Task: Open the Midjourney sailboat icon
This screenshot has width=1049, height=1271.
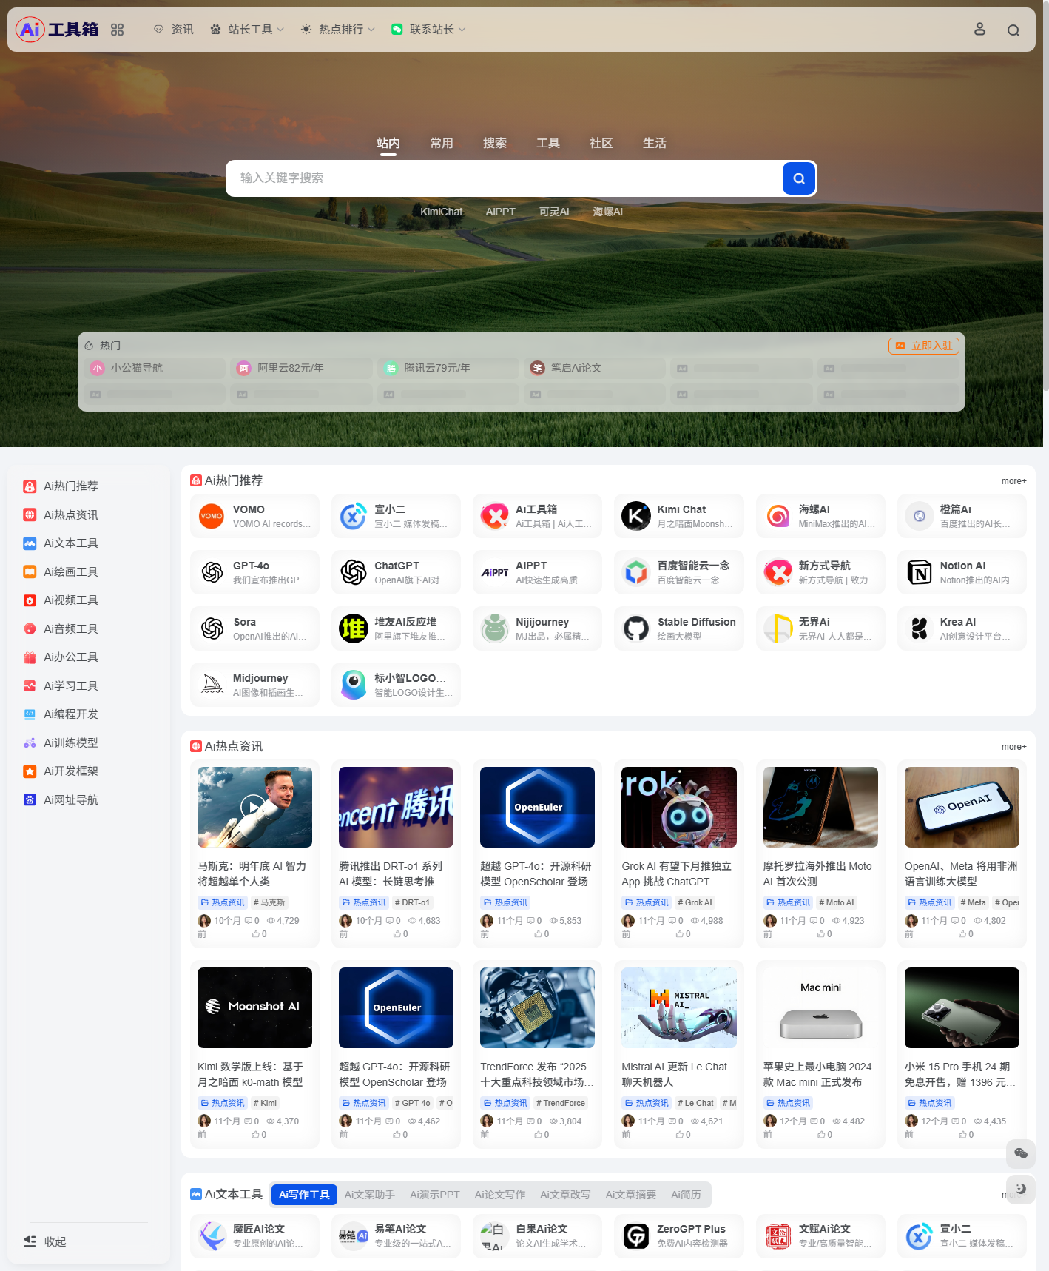Action: coord(212,685)
